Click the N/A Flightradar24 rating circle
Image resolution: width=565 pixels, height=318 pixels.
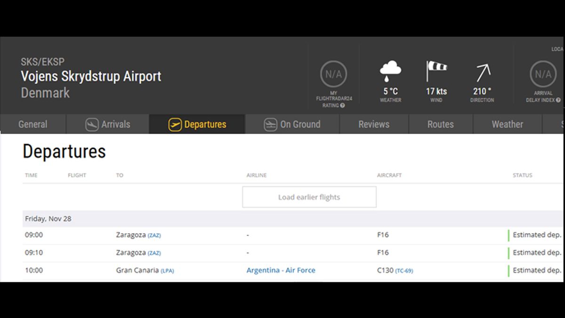(333, 74)
